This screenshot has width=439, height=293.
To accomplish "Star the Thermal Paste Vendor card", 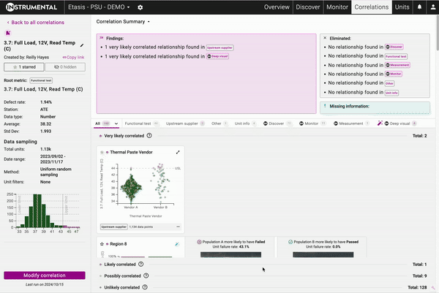I will (x=102, y=152).
